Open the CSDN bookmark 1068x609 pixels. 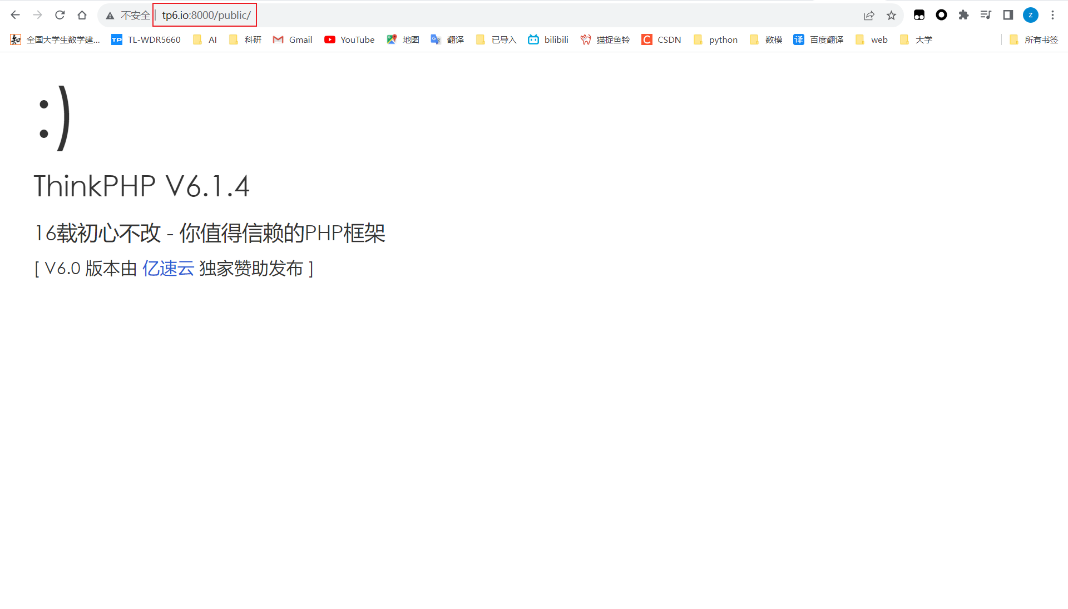click(661, 39)
